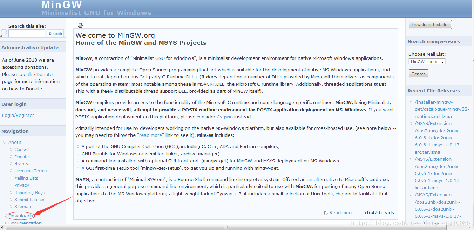
Task: Click the scrollbar left arrow
Action: [2, 227]
